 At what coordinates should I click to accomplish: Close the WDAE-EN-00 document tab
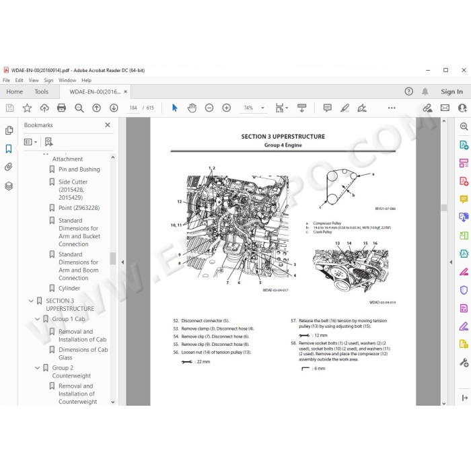tap(126, 92)
